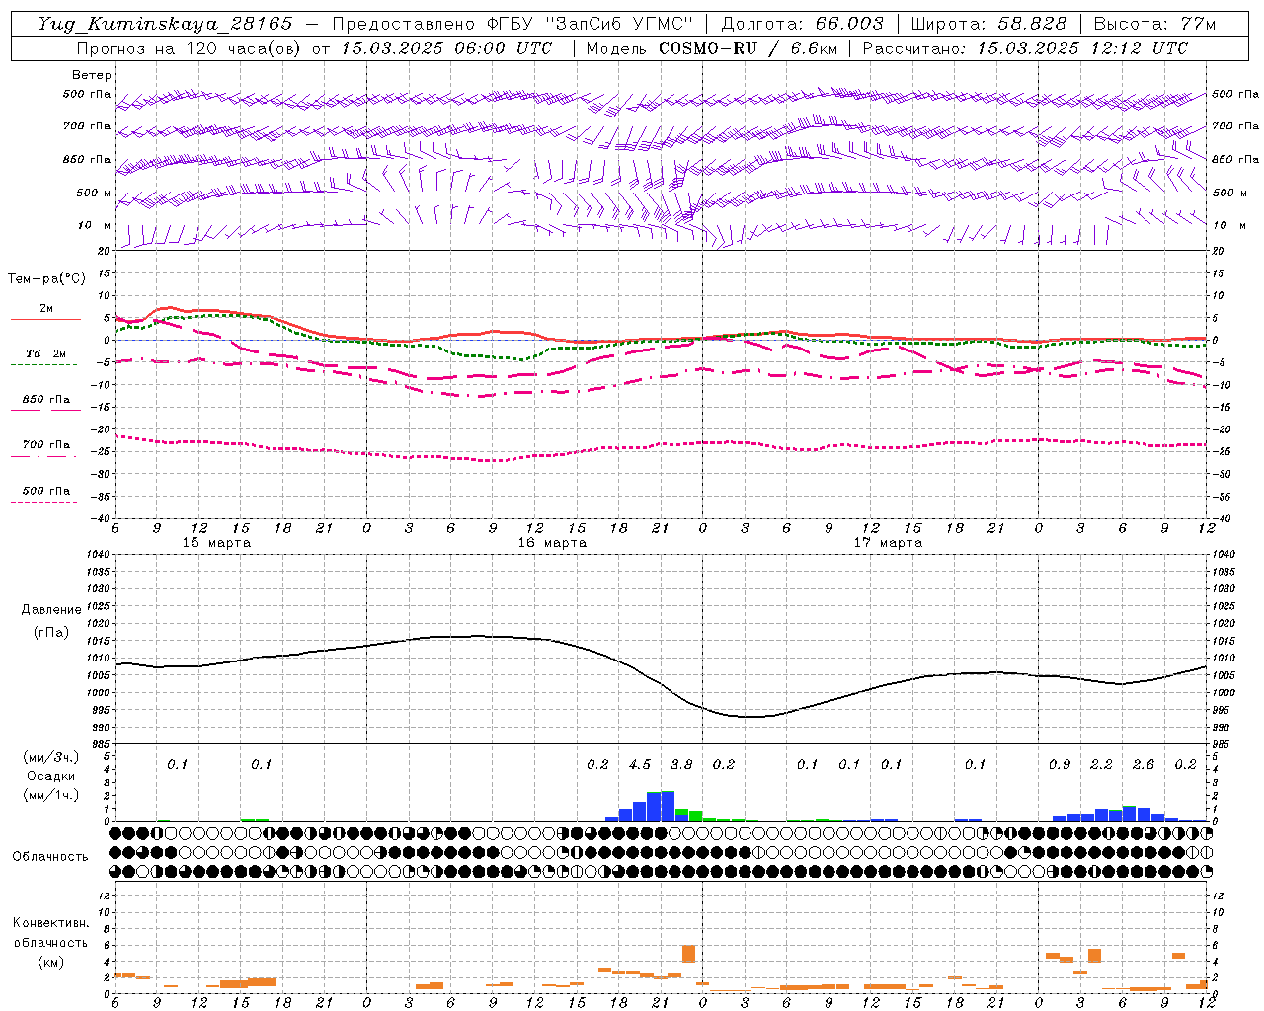1264x1011 pixels.
Task: Click the Широта: 58.828 latitude value
Action: (988, 24)
